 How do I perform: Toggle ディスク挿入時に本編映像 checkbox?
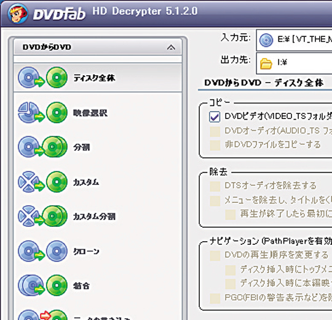click(x=230, y=284)
